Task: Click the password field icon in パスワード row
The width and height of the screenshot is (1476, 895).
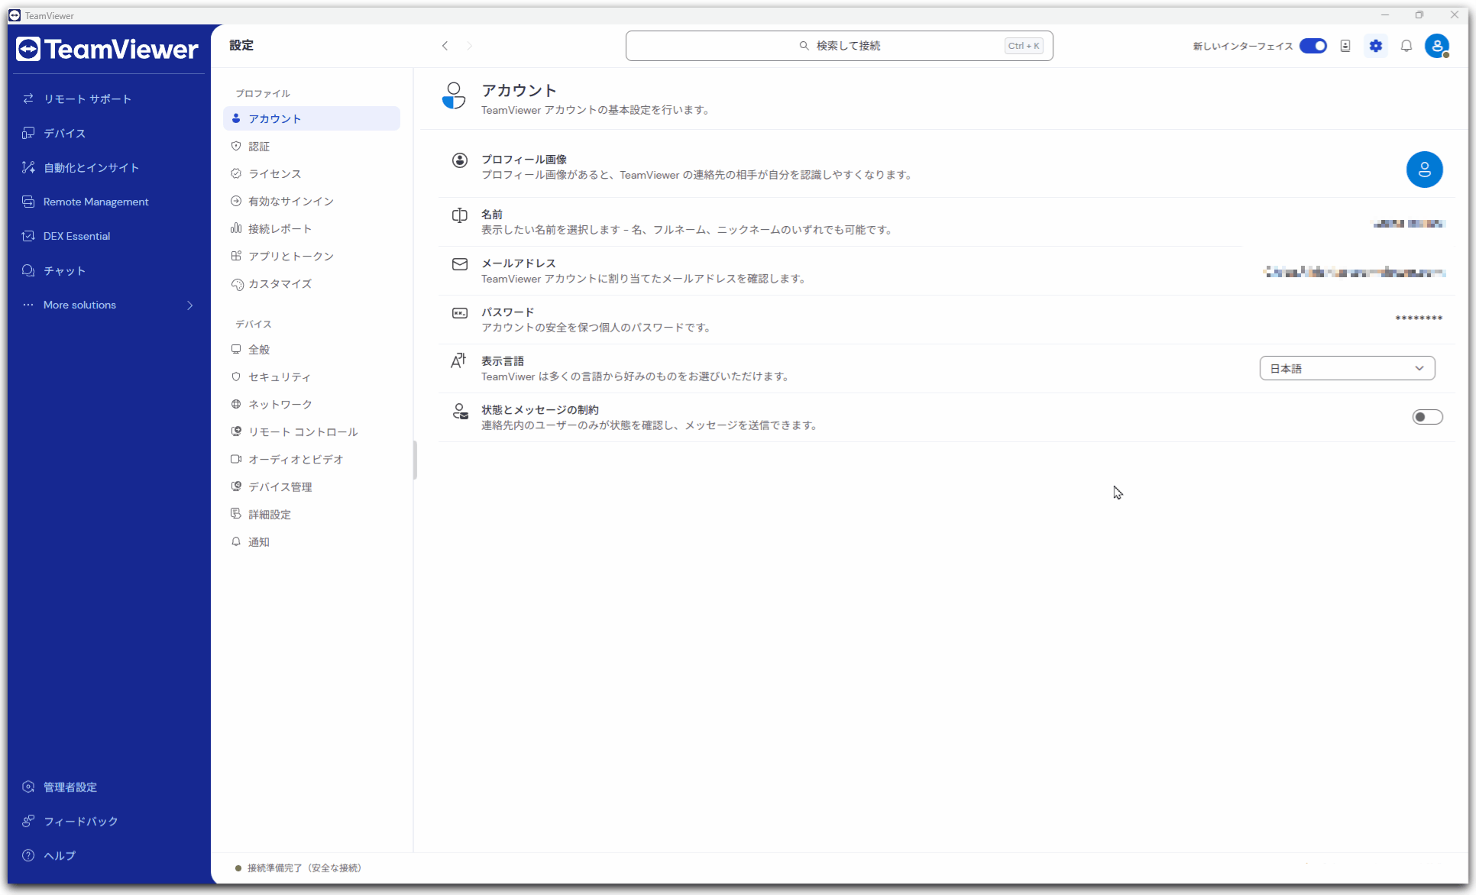Action: (460, 313)
